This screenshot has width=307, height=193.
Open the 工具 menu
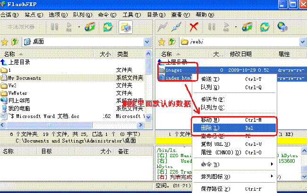[x=132, y=15]
